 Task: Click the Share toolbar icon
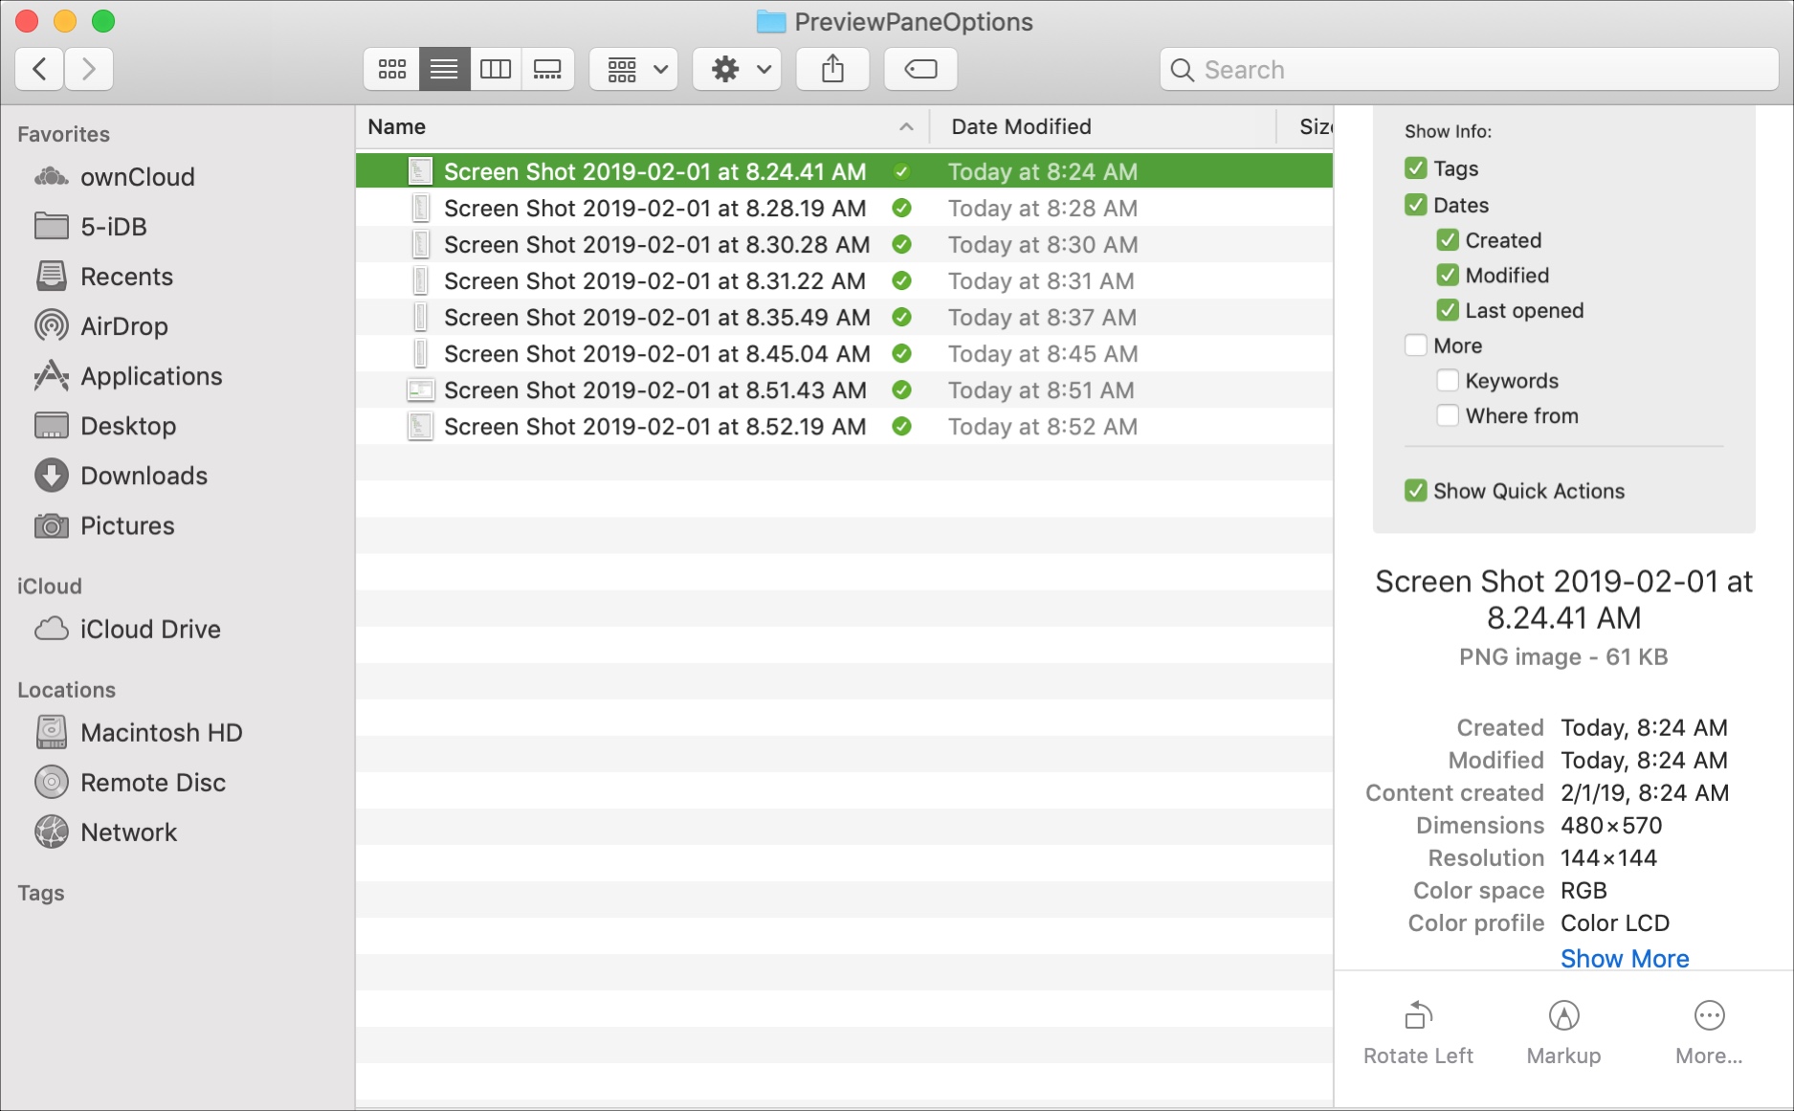pyautogui.click(x=832, y=69)
